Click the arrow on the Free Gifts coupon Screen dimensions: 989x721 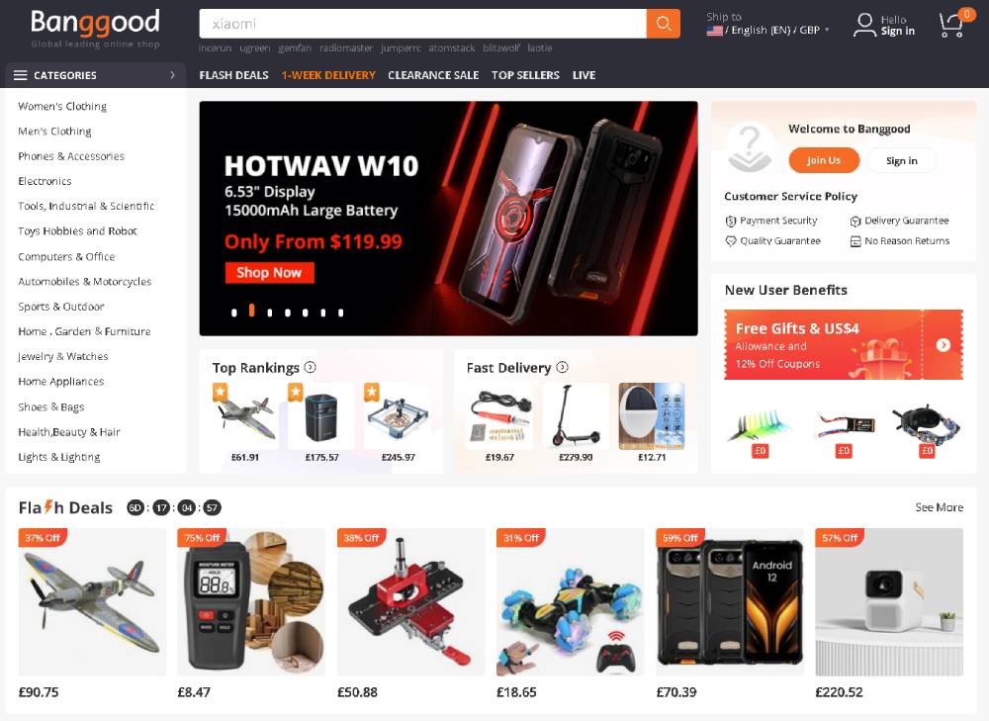[x=943, y=344]
